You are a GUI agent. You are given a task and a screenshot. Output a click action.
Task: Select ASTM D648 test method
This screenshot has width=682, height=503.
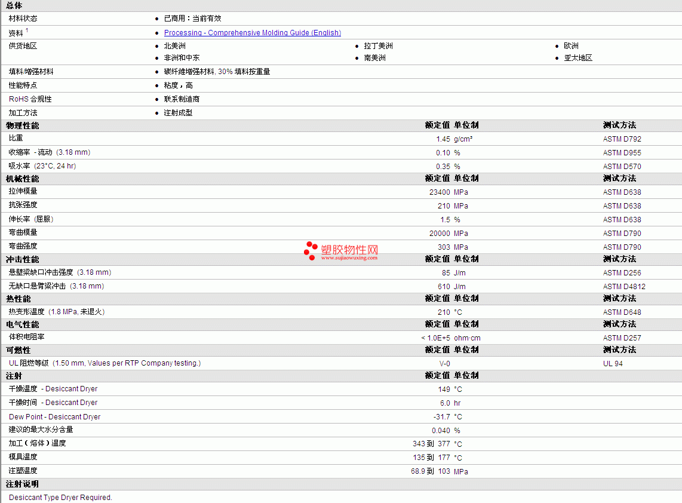[622, 312]
